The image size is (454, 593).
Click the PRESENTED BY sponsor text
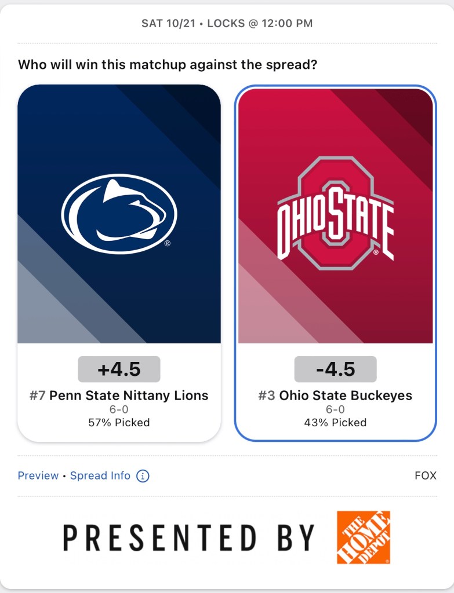(x=189, y=537)
